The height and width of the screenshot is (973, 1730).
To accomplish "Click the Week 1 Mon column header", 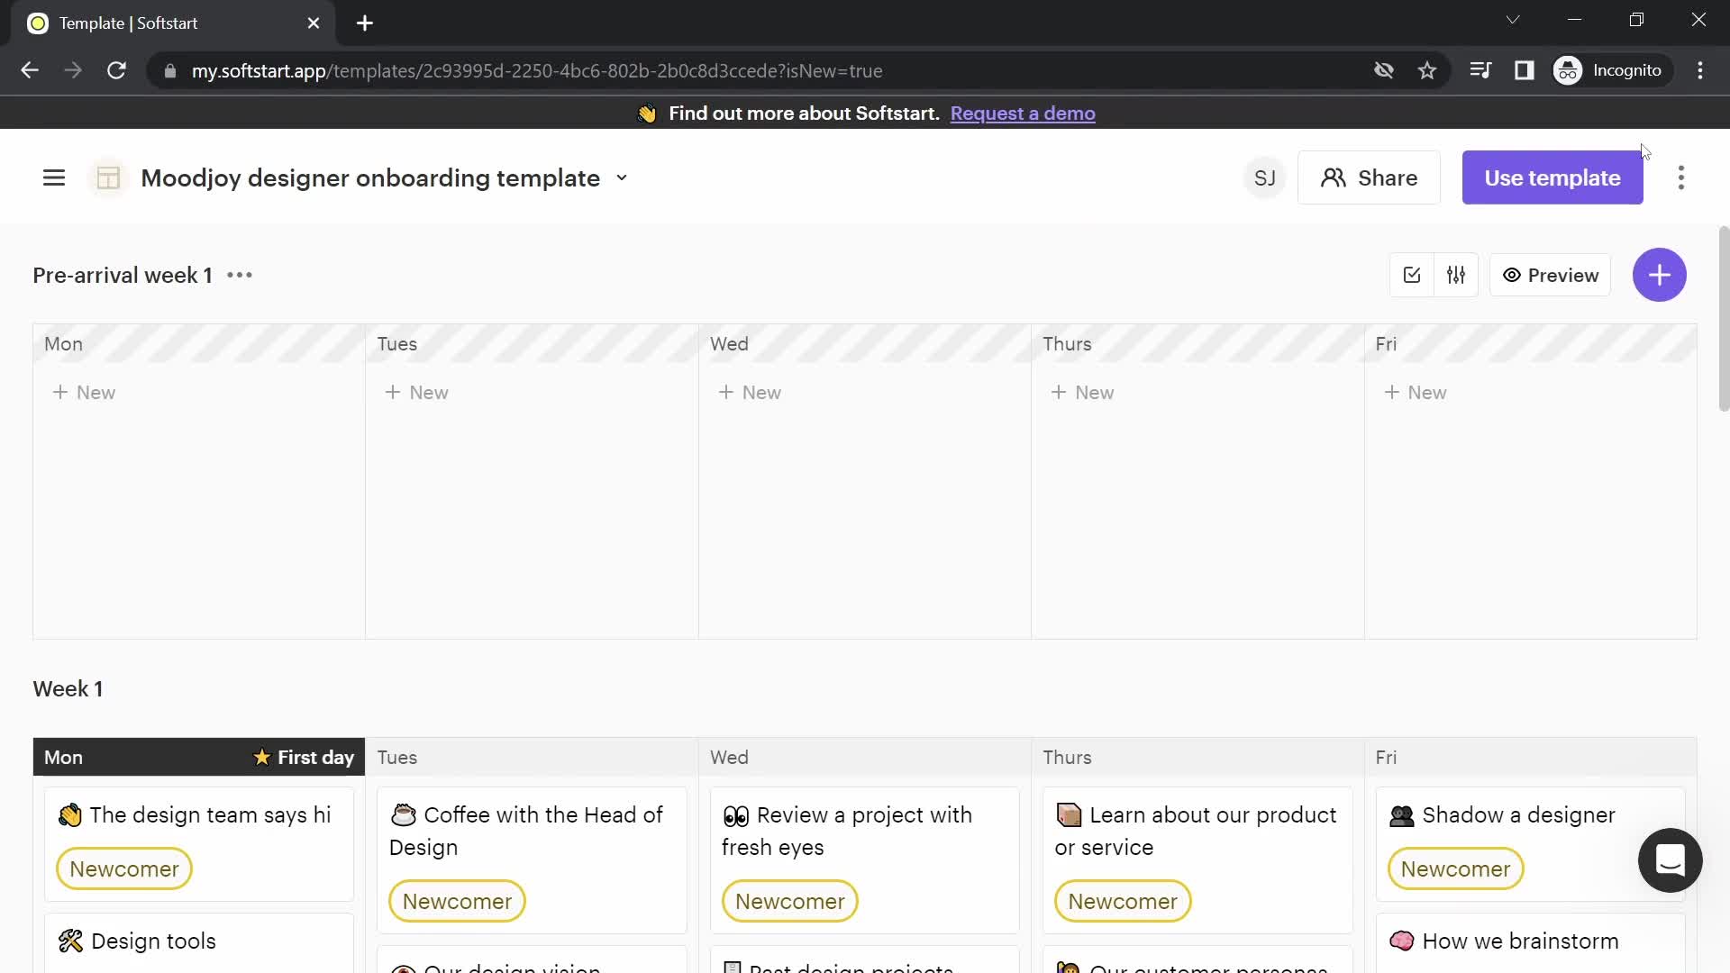I will (199, 758).
